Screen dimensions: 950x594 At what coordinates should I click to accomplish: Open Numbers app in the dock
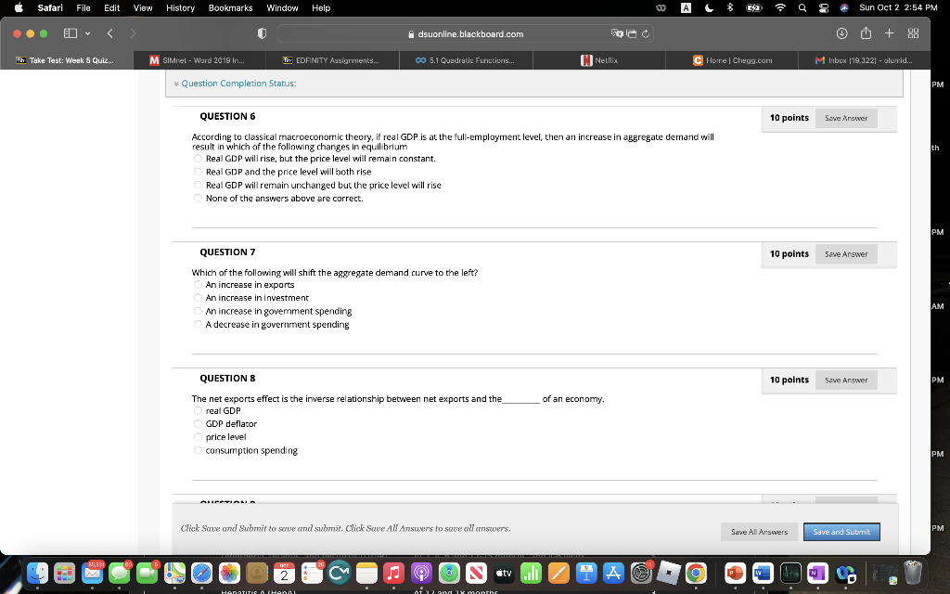531,572
